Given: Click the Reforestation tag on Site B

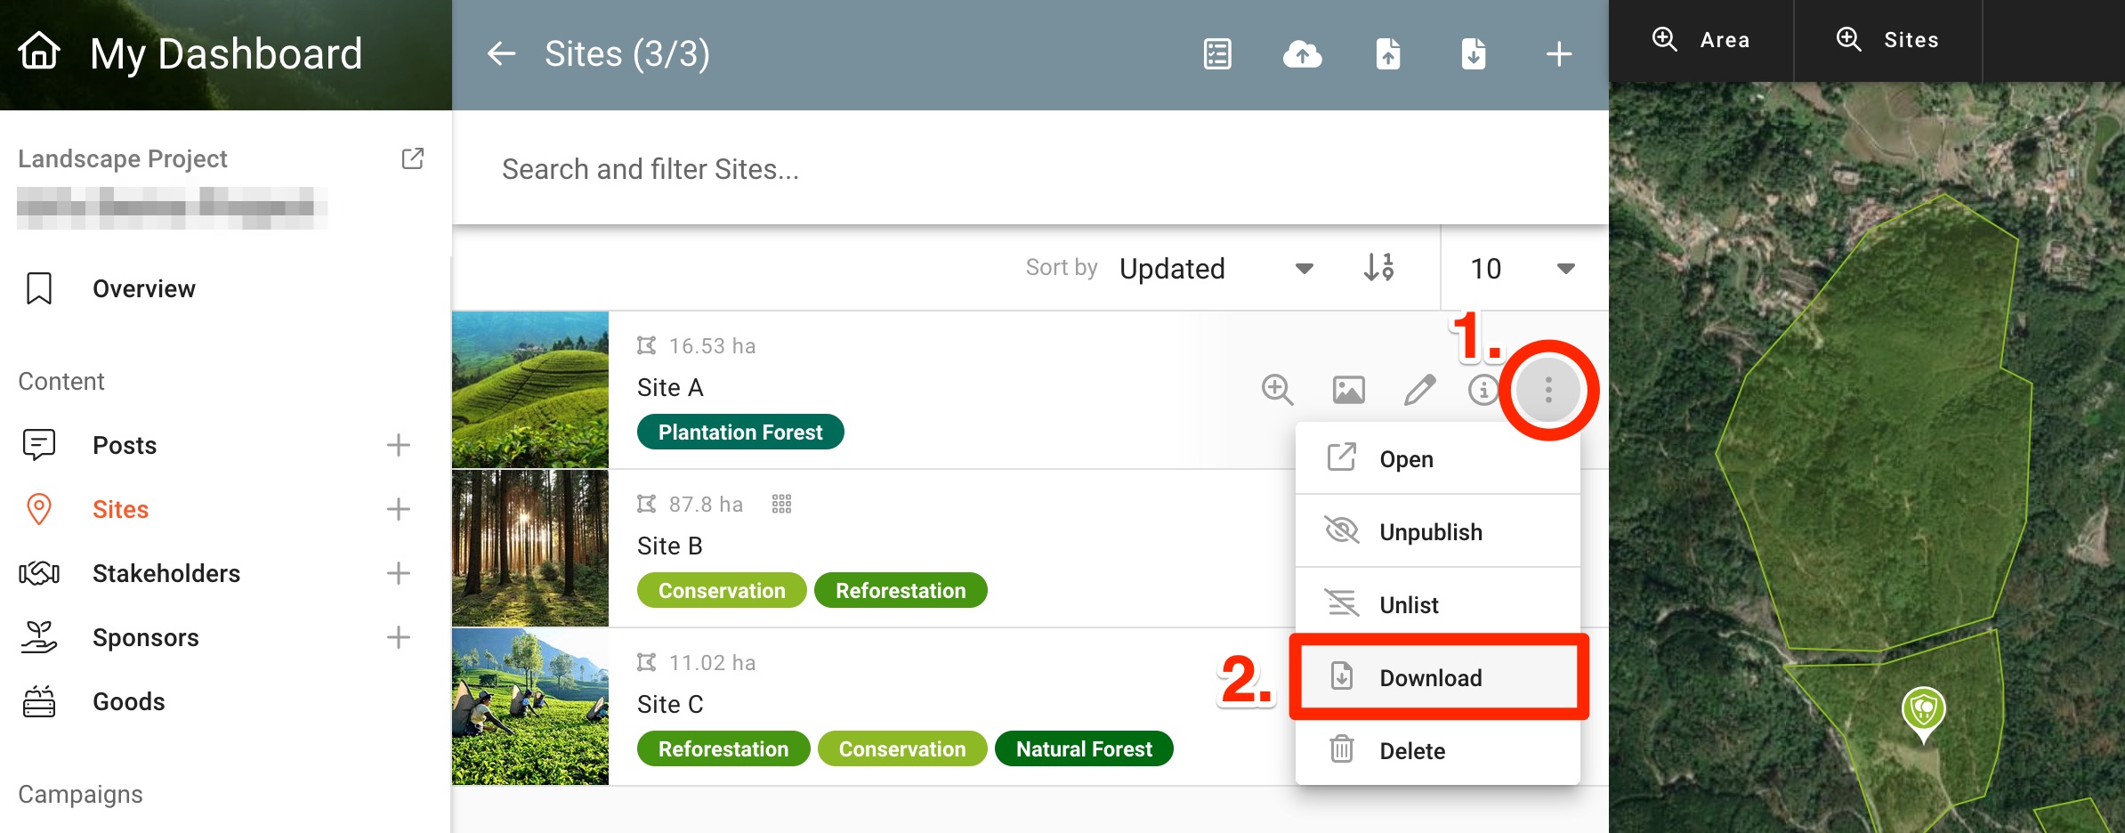Looking at the screenshot, I should tap(901, 590).
